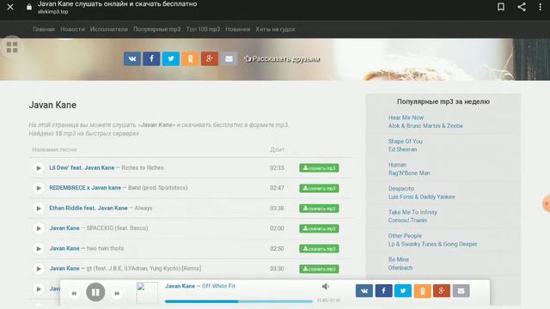
Task: Download SPACEKID as mp3
Action: point(319,228)
